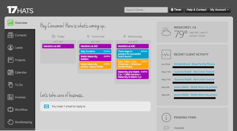This screenshot has width=237, height=131.
Task: Click the Calendar icon in sidebar
Action: tap(10, 72)
